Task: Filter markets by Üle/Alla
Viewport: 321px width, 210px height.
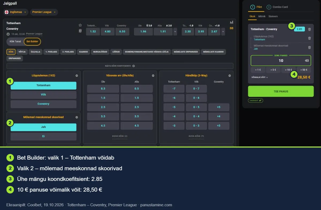Action: pos(35,52)
